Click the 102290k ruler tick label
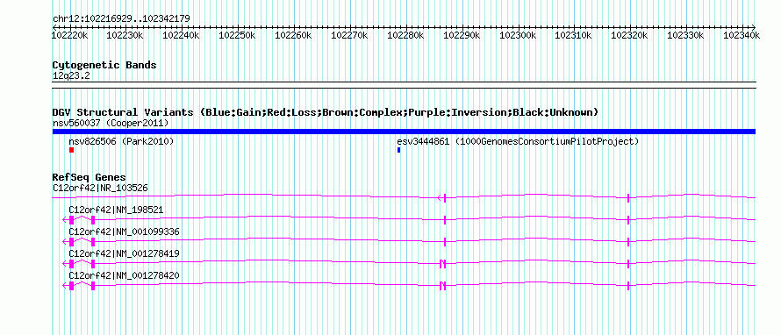The image size is (781, 335). click(462, 35)
